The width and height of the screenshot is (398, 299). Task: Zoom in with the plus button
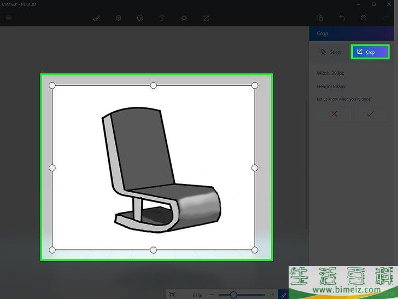coord(272,295)
